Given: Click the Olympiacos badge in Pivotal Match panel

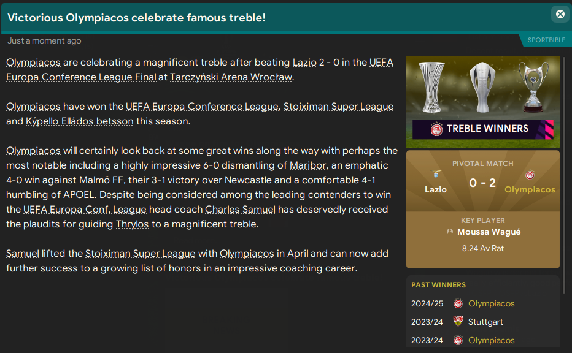Looking at the screenshot, I should (530, 175).
